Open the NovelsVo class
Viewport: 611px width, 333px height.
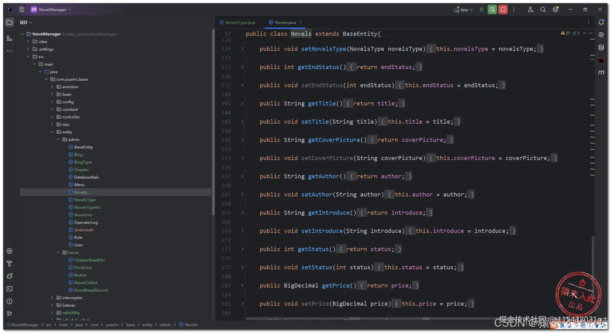tap(83, 215)
